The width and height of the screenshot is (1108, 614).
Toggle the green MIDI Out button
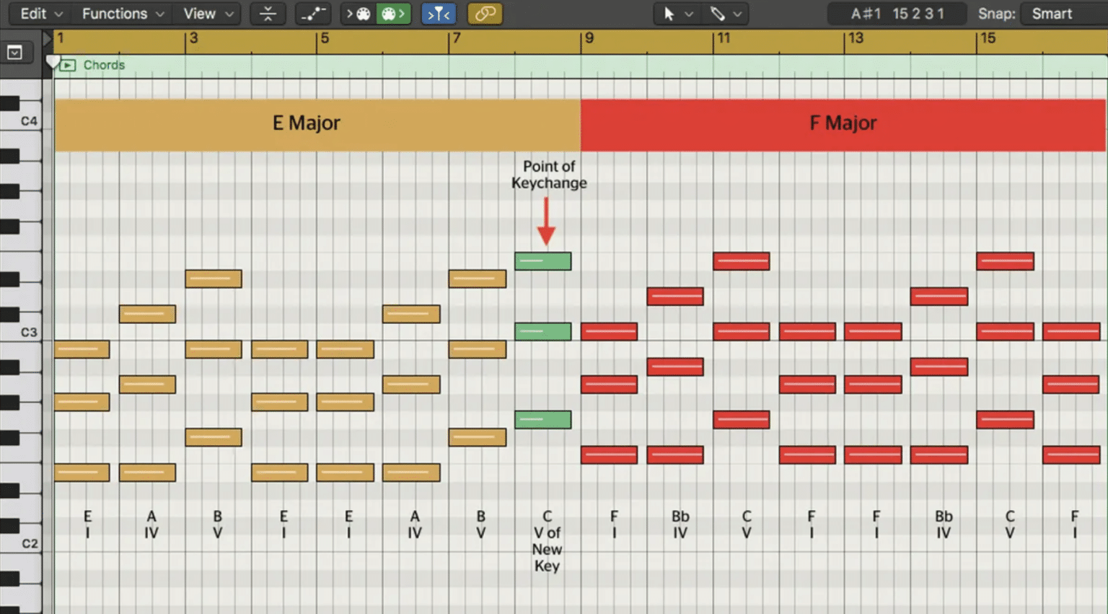click(394, 13)
